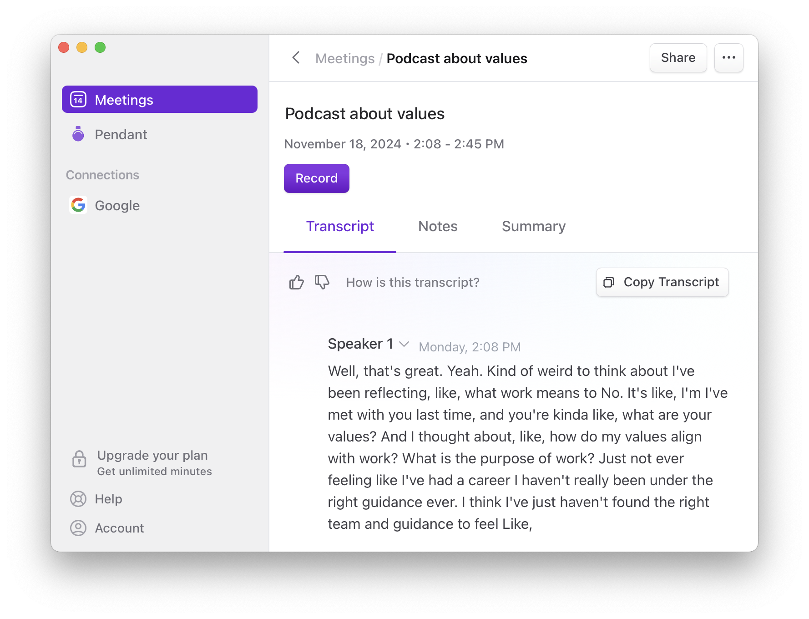
Task: Expand the Speaker 1 name dropdown
Action: coord(404,345)
